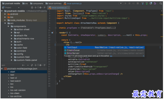Select the ios-clean npm script

(x=15, y=93)
